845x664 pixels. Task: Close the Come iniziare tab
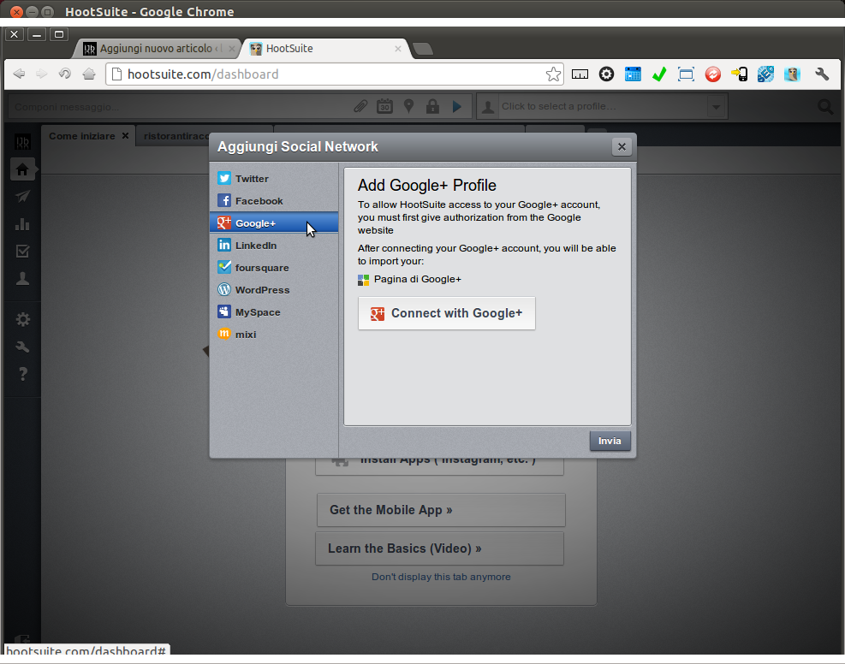coord(125,136)
